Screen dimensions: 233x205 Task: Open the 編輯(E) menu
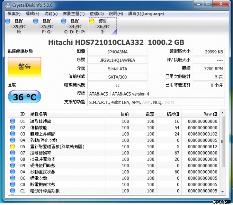click(32, 14)
